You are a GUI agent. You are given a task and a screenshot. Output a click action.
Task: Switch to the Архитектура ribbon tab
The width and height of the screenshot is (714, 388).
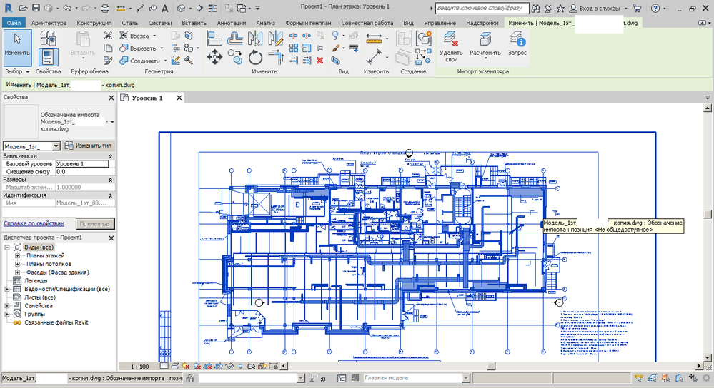[49, 23]
